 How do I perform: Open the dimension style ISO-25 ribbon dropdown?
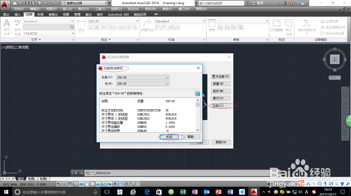tap(113, 21)
